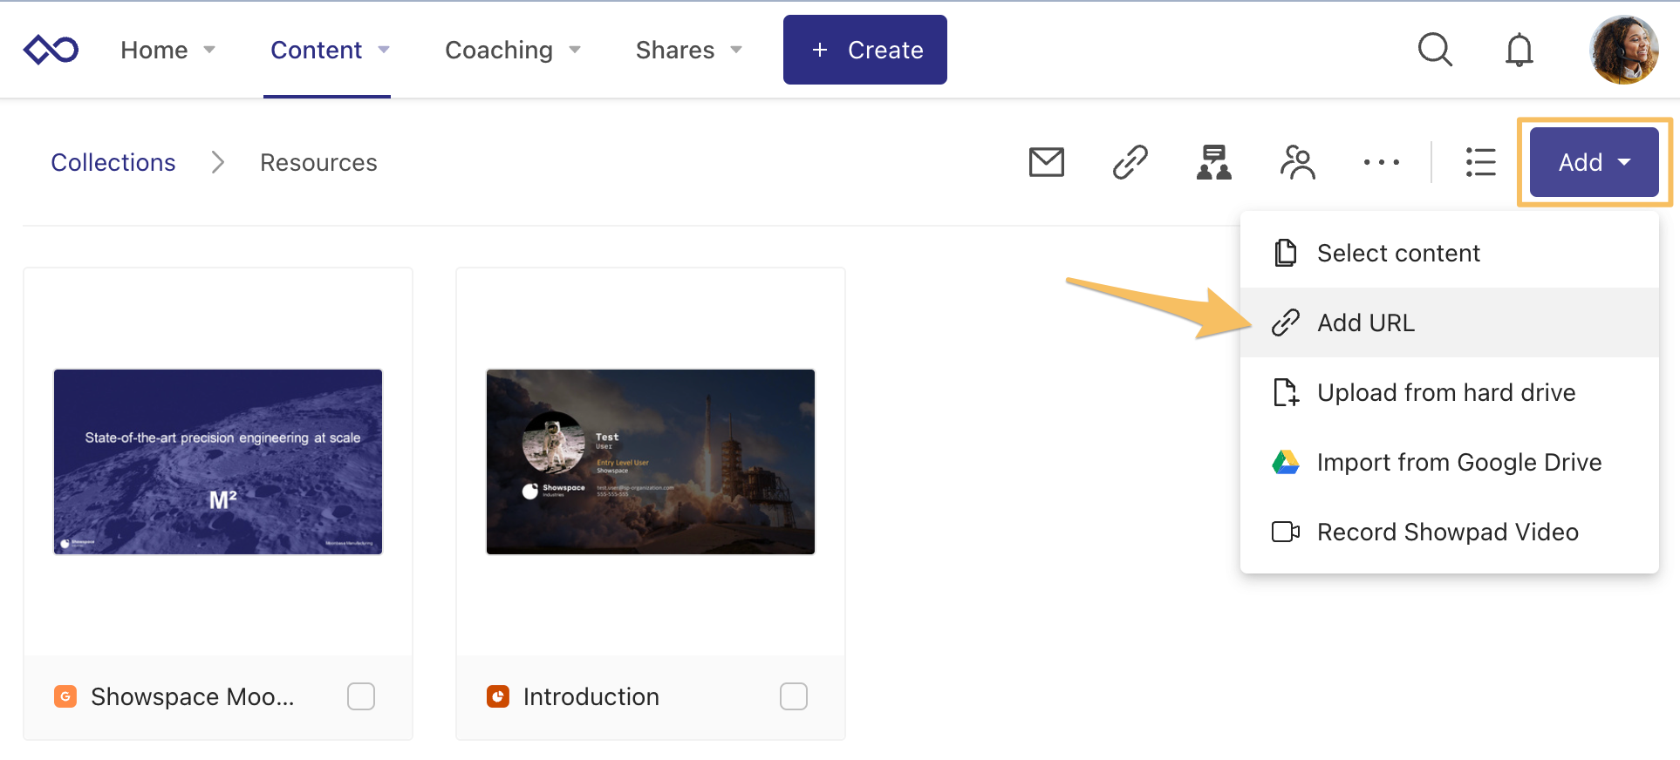Click the presenter audience icon in toolbar
Image resolution: width=1680 pixels, height=760 pixels.
tap(1213, 162)
